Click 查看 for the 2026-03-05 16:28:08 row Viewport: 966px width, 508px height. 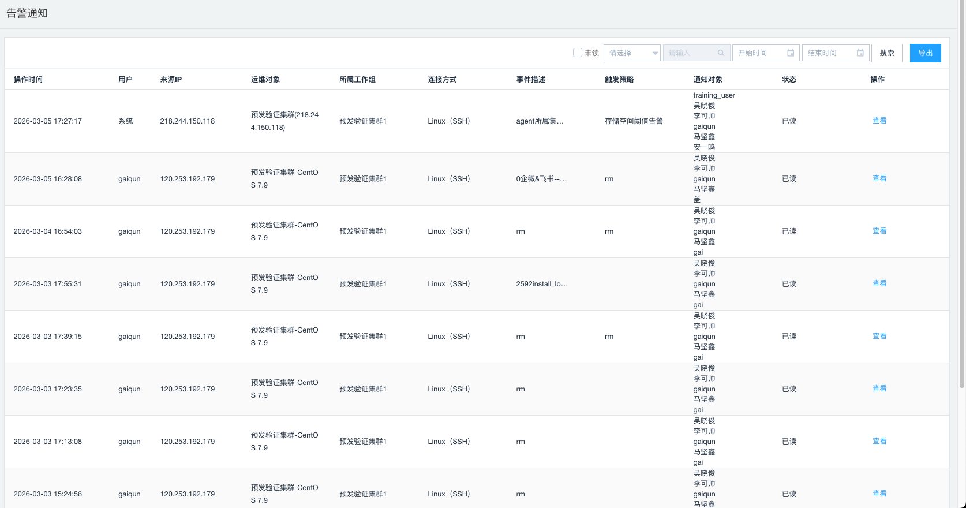tap(879, 178)
